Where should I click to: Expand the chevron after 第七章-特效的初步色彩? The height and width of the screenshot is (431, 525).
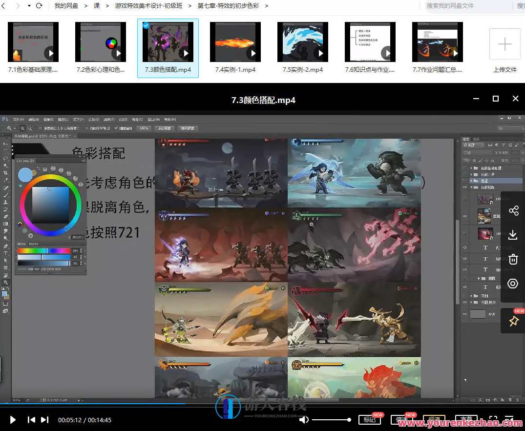[267, 6]
